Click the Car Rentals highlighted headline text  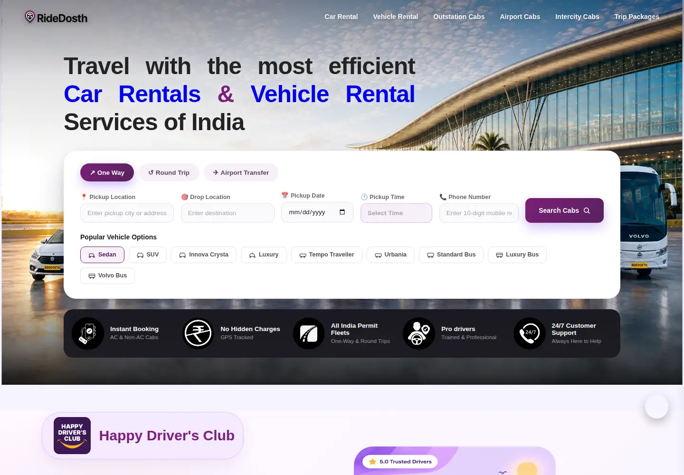132,94
